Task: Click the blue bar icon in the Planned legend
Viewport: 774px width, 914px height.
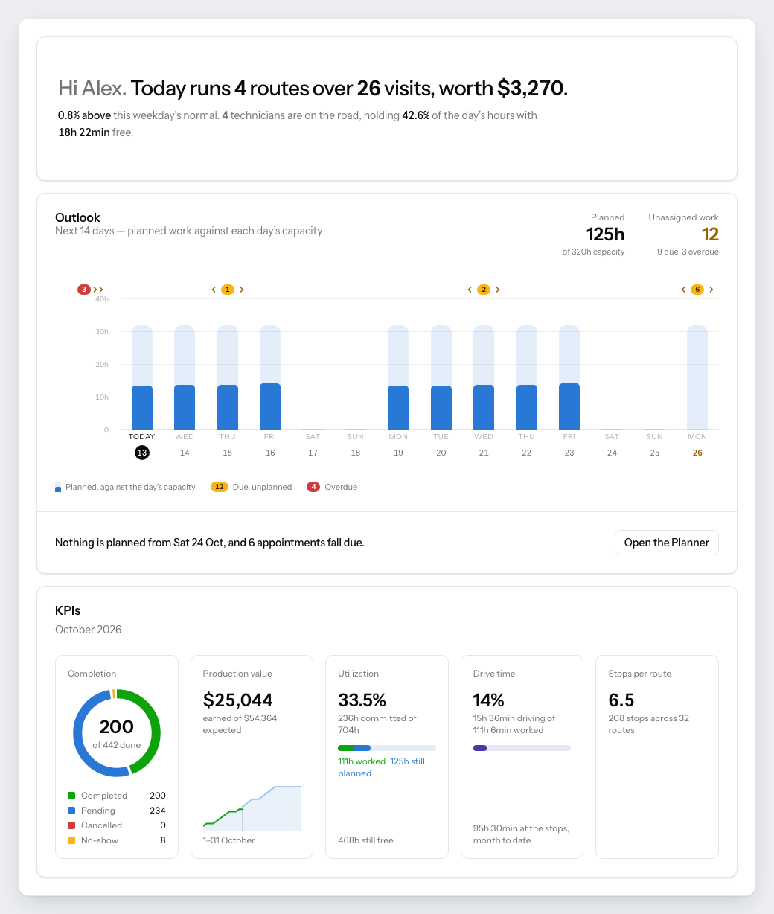Action: 58,487
